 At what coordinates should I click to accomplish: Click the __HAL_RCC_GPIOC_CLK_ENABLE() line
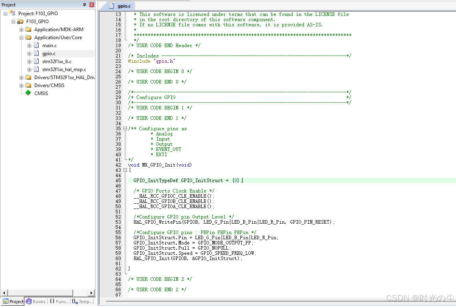174,196
